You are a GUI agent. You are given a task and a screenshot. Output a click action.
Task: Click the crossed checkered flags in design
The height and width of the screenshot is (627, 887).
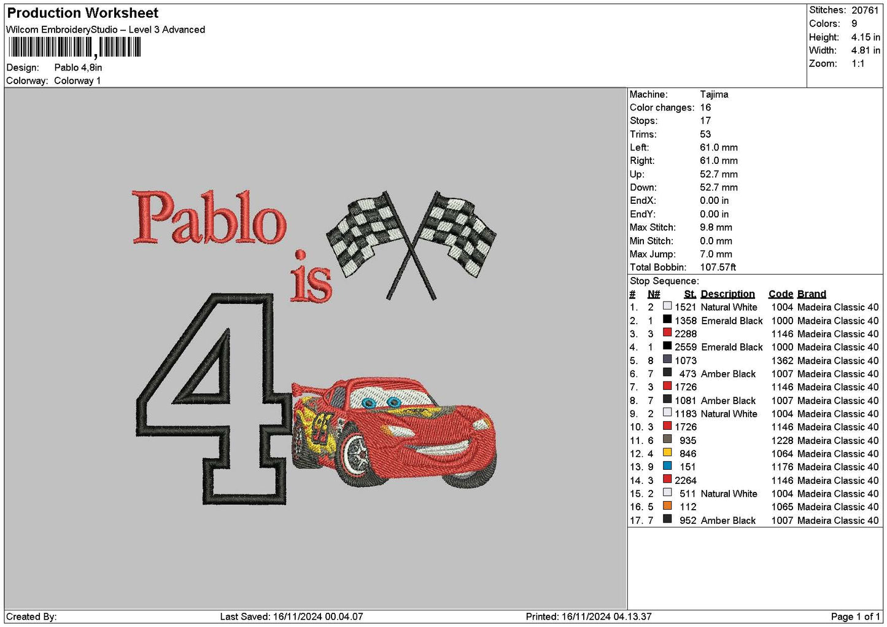(x=411, y=244)
